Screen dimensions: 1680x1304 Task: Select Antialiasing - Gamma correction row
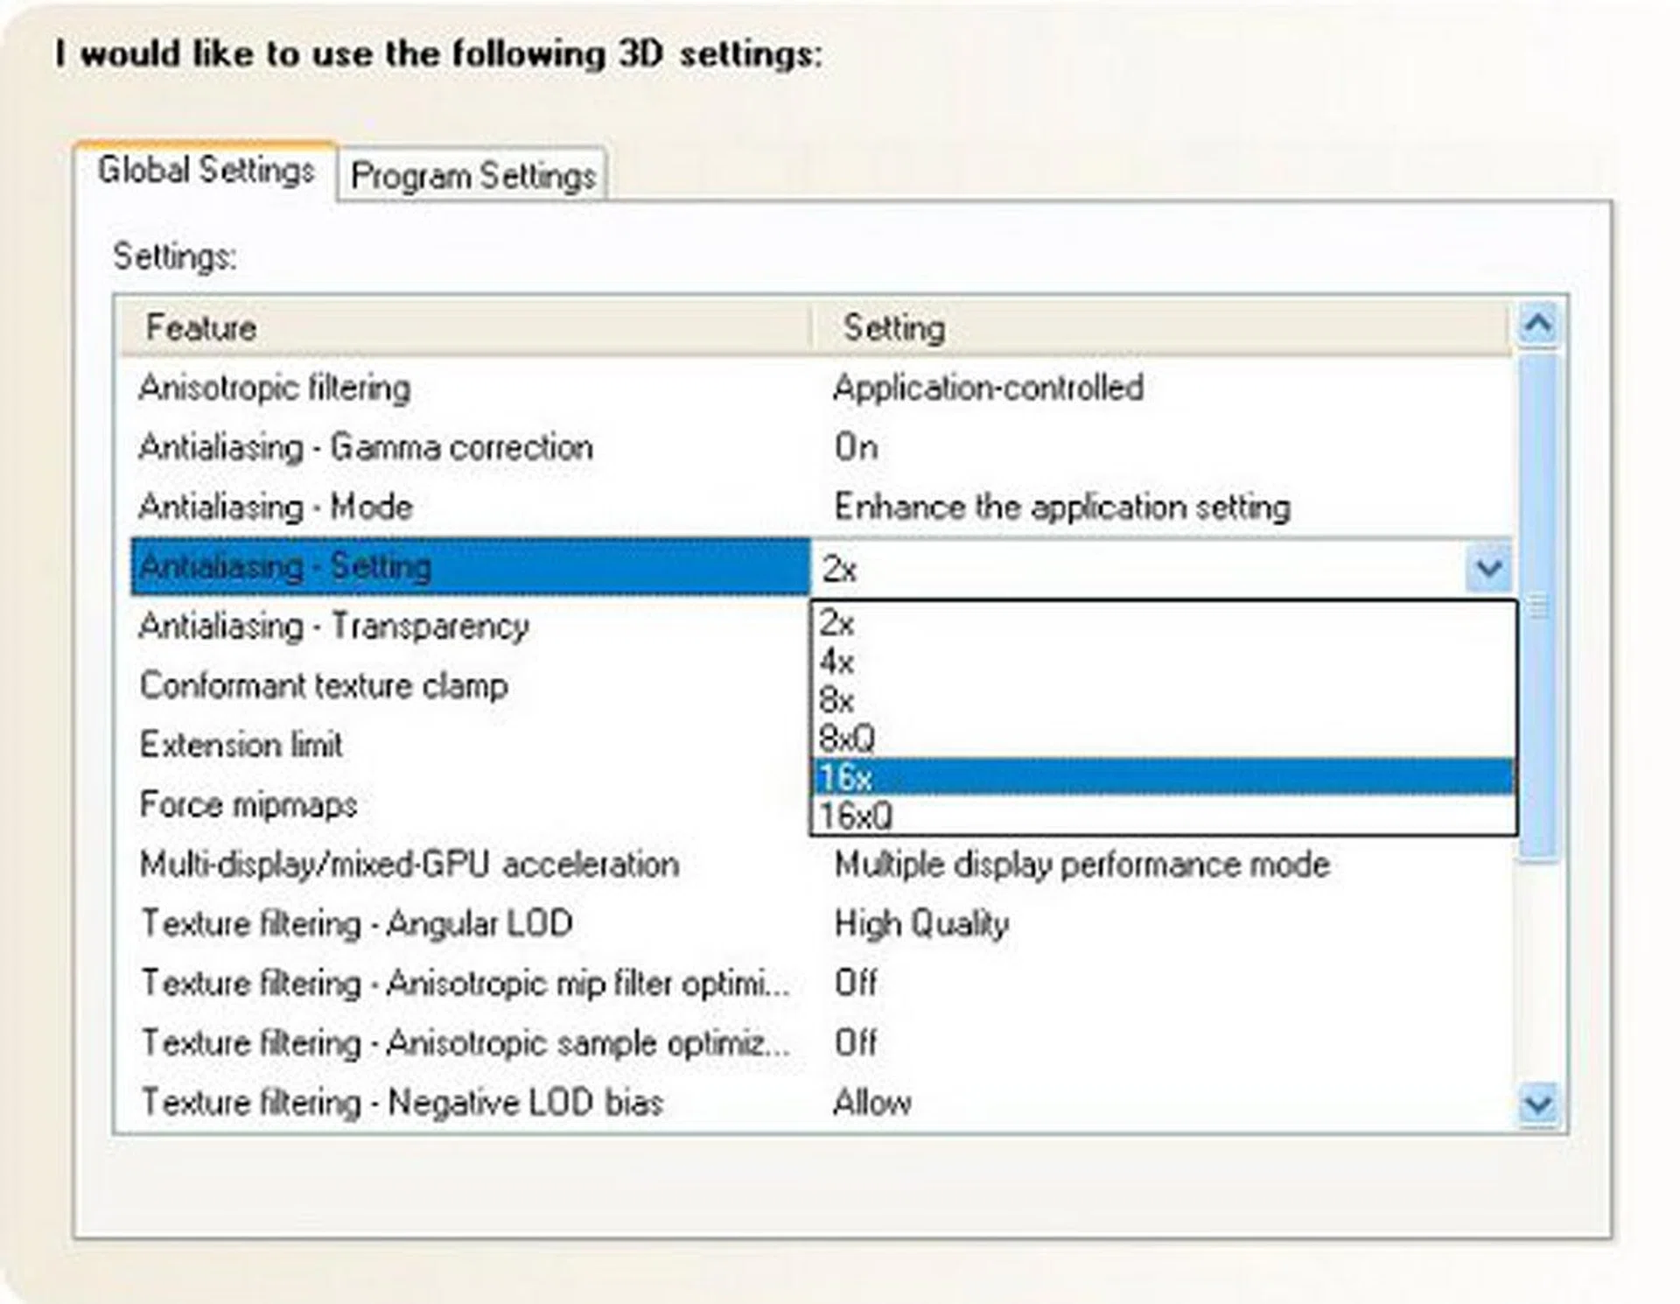click(x=366, y=447)
